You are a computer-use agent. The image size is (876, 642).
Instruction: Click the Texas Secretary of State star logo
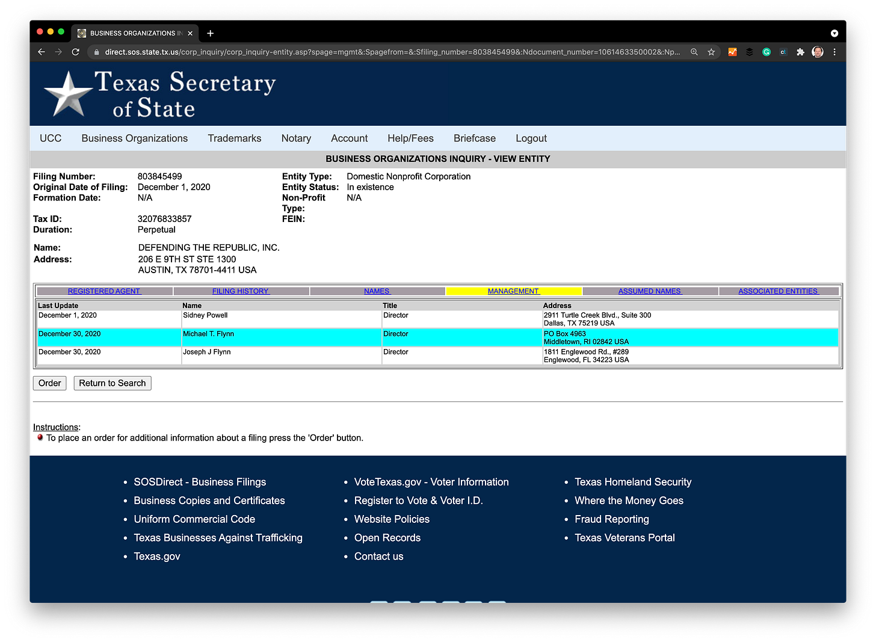click(68, 93)
